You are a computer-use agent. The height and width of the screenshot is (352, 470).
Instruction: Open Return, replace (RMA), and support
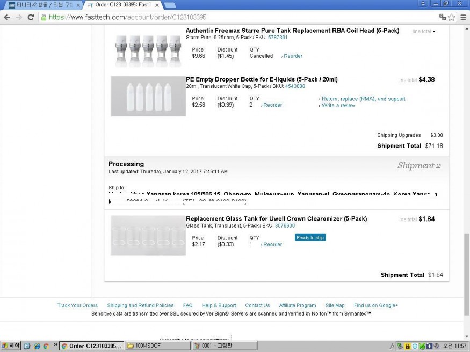pyautogui.click(x=362, y=99)
